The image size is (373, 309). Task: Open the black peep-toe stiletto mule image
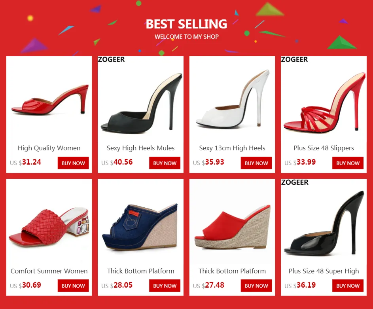pyautogui.click(x=140, y=99)
